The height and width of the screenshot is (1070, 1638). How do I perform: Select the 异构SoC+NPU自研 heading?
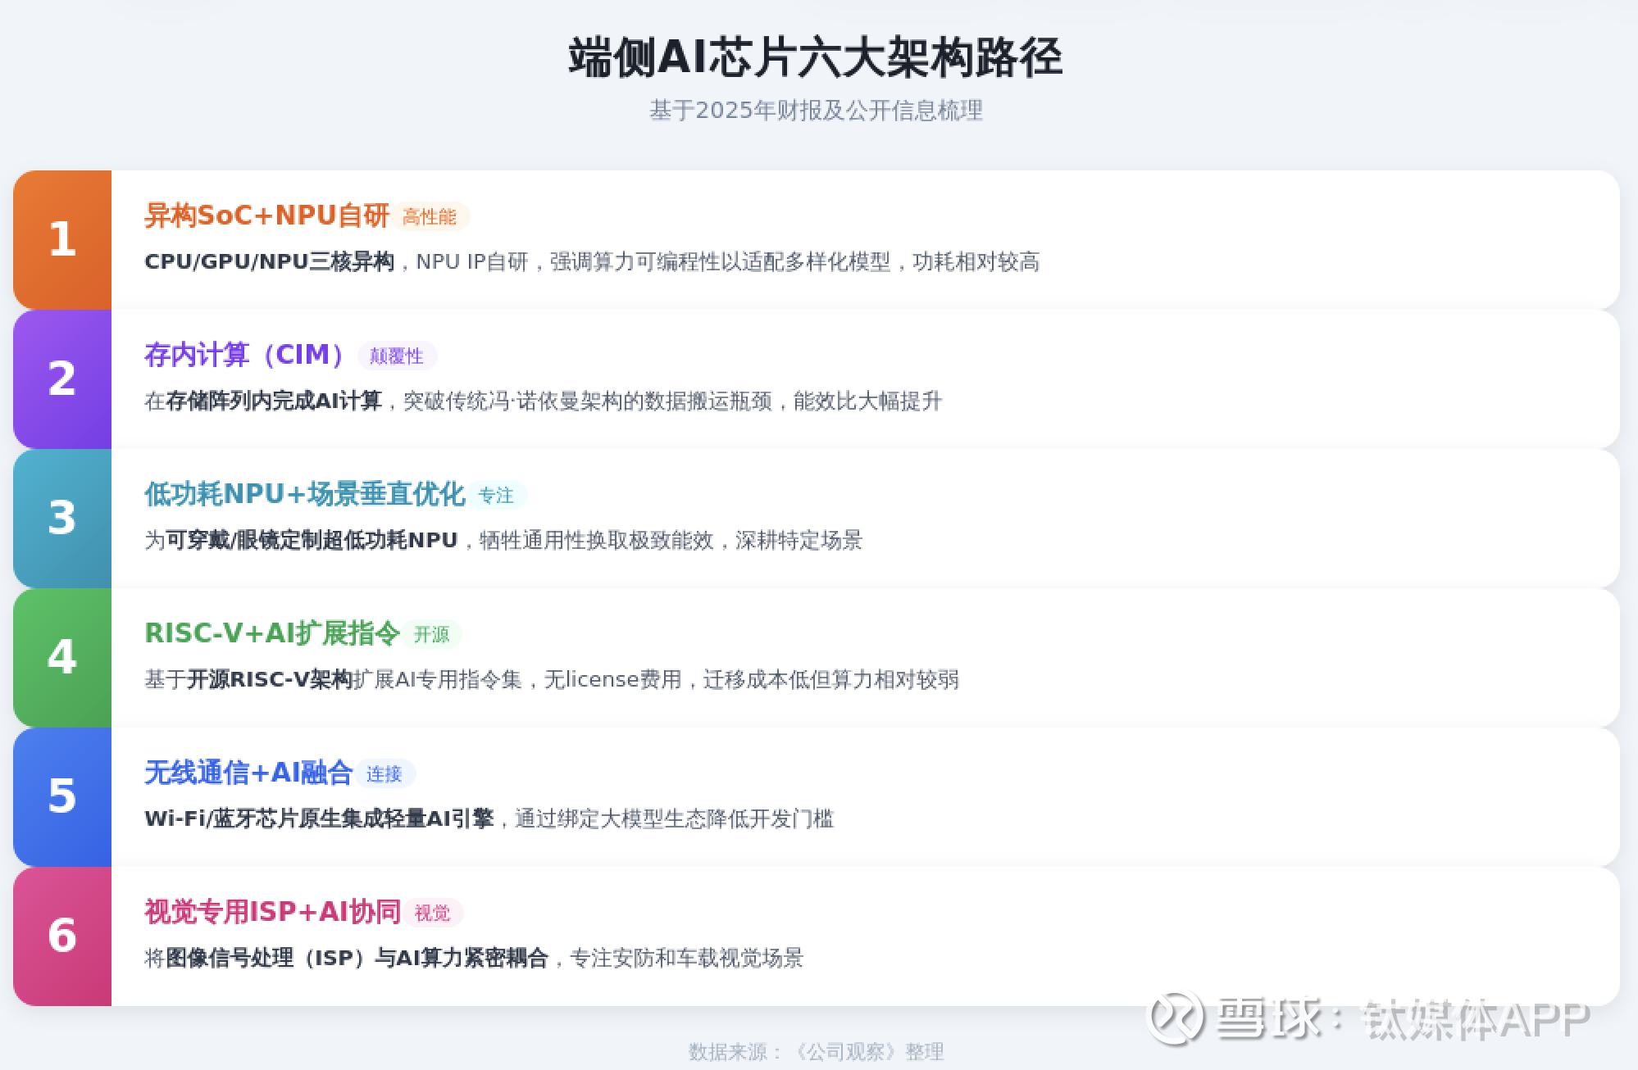[266, 215]
